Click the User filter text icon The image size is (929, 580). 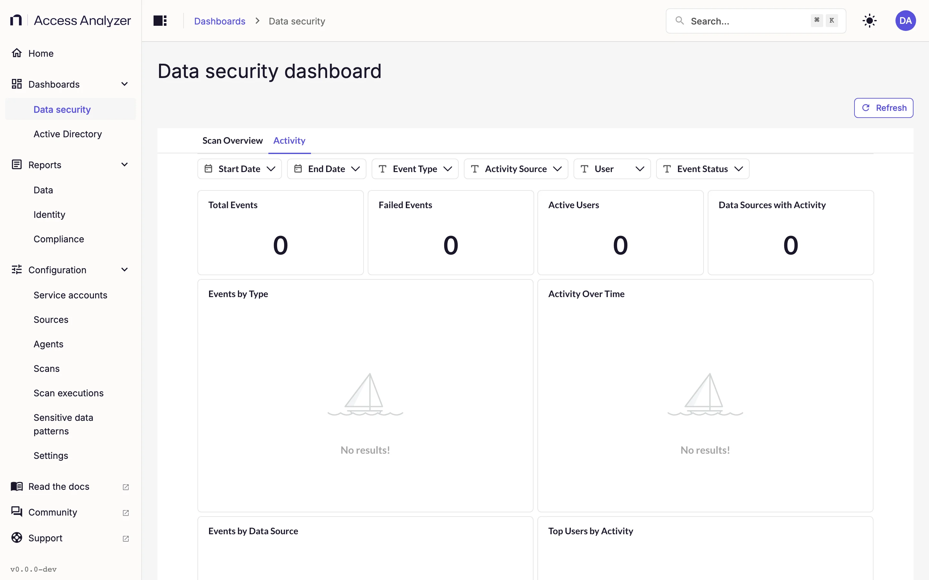[584, 169]
